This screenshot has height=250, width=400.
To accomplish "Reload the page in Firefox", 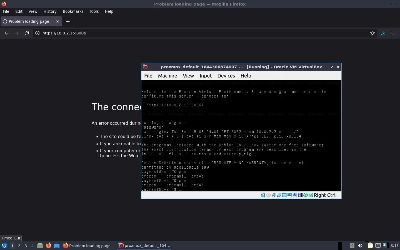I will [27, 33].
